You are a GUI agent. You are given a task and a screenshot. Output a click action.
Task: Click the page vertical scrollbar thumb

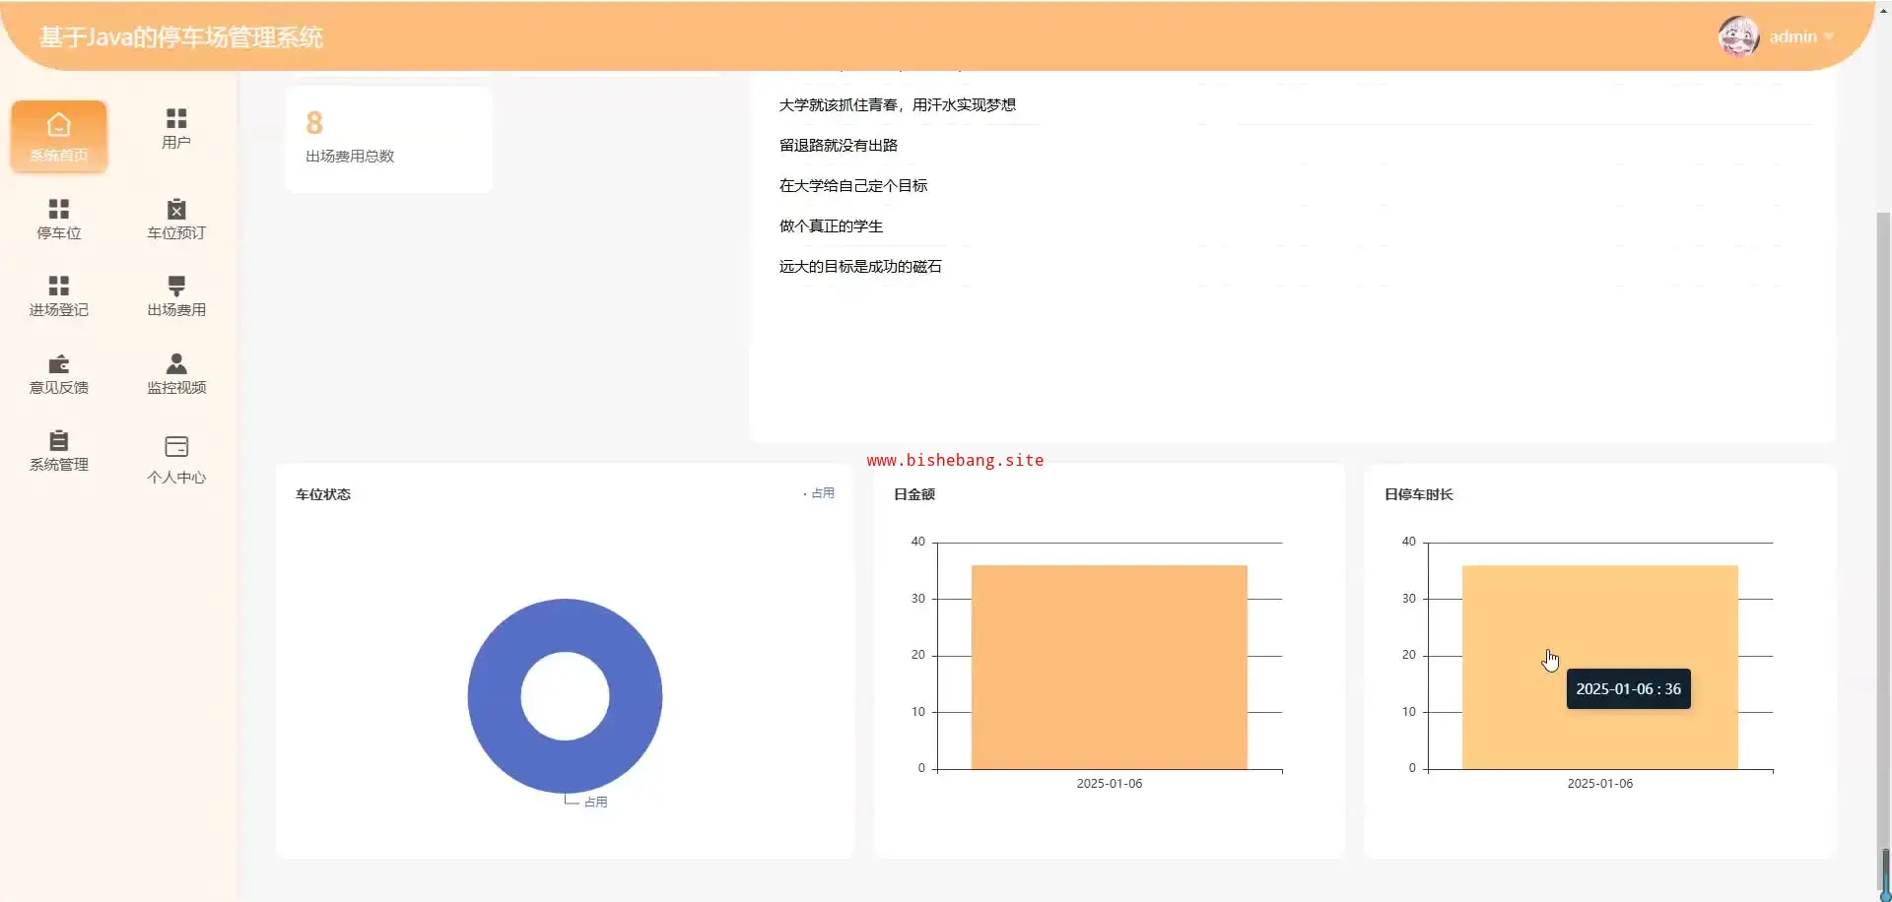point(1884,551)
